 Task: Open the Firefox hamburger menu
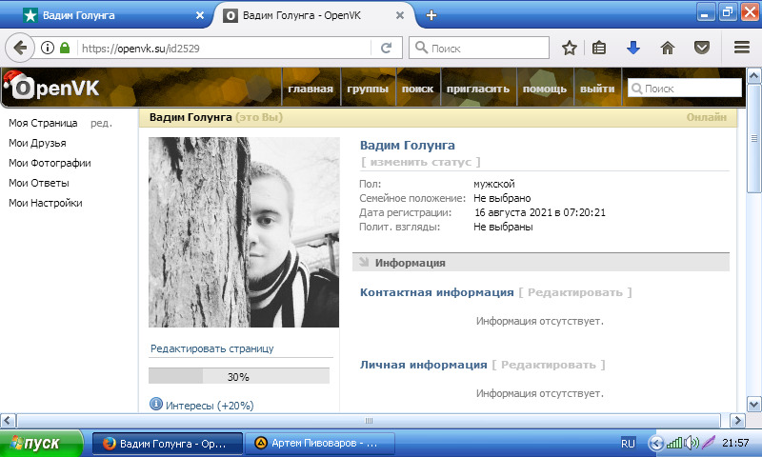(742, 48)
